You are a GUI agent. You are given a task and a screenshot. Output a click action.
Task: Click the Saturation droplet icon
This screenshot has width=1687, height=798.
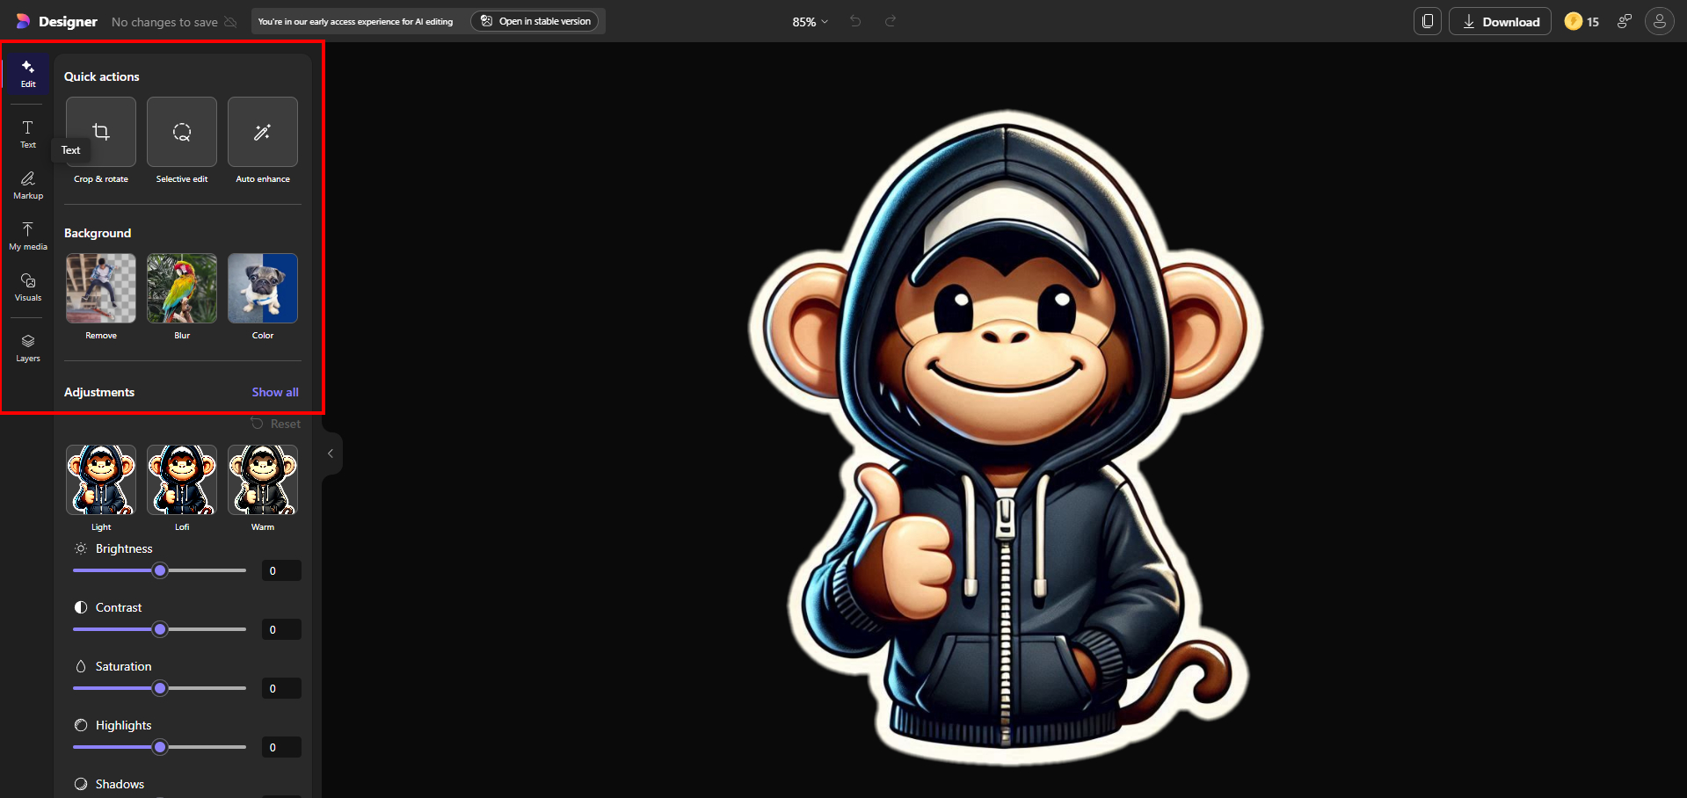pos(81,666)
